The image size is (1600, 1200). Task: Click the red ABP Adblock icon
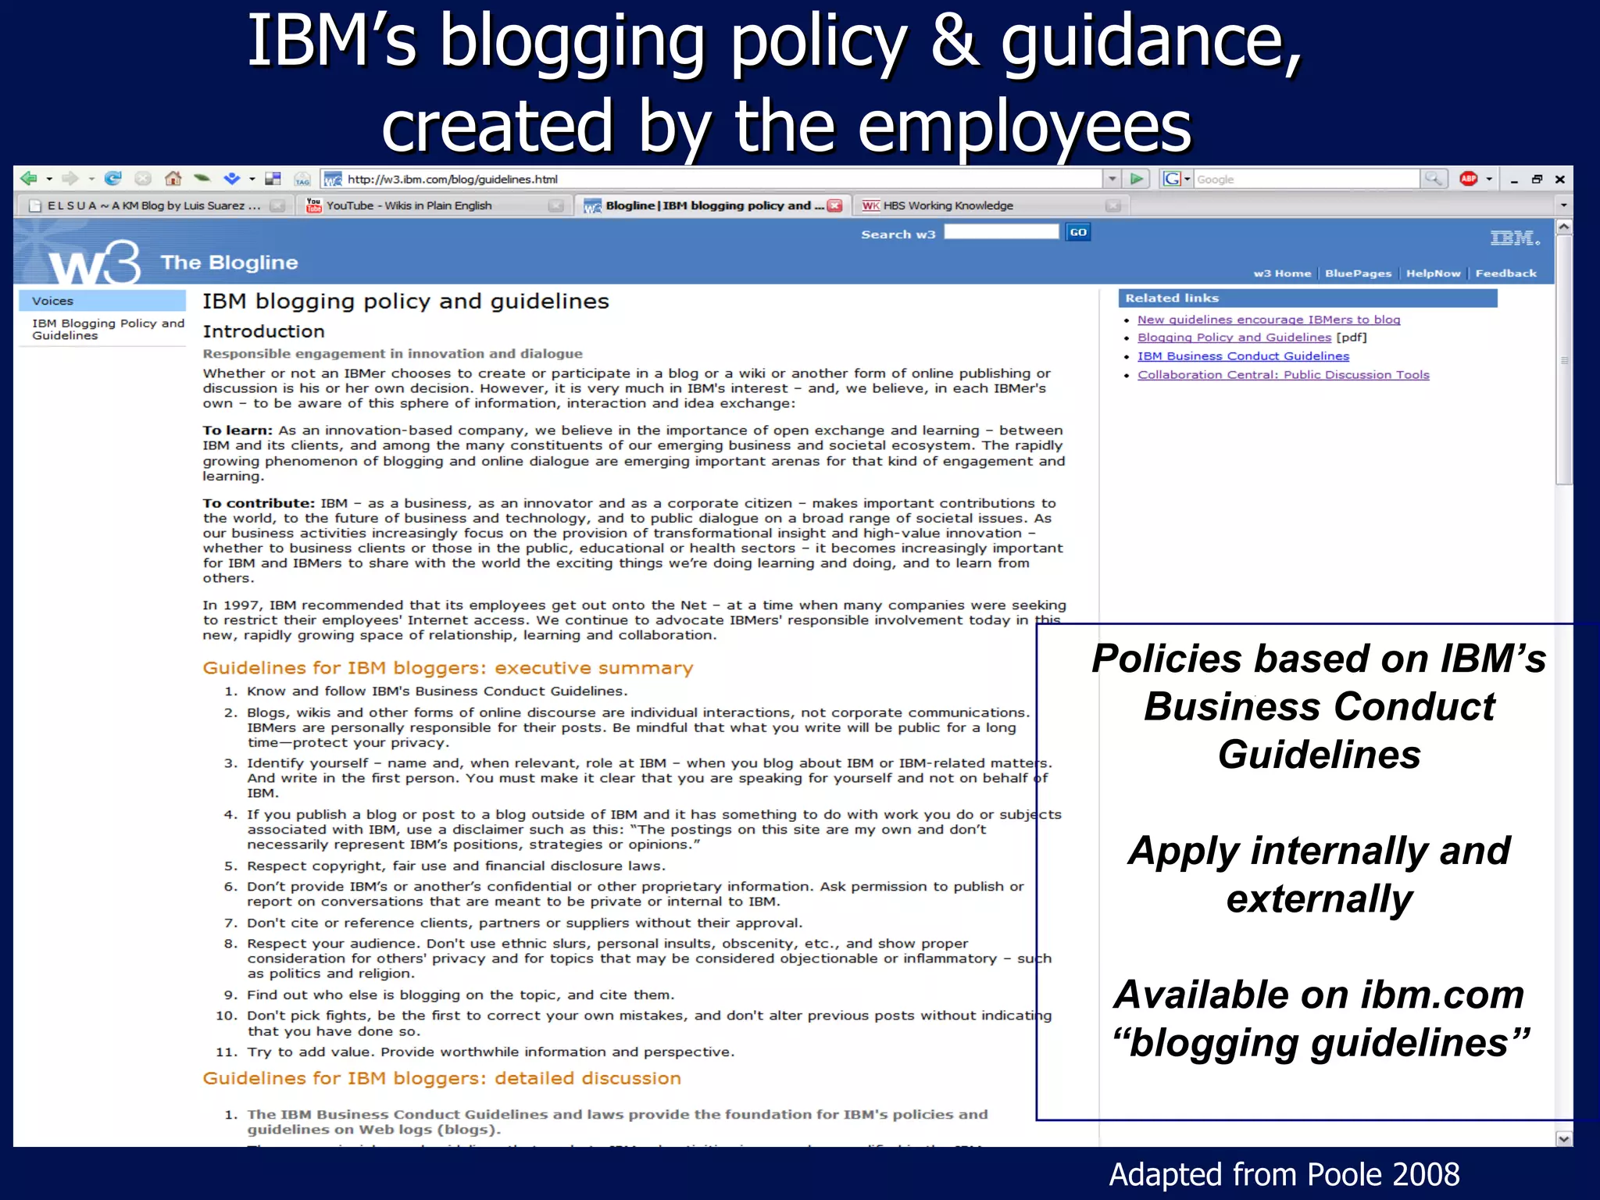(x=1469, y=179)
